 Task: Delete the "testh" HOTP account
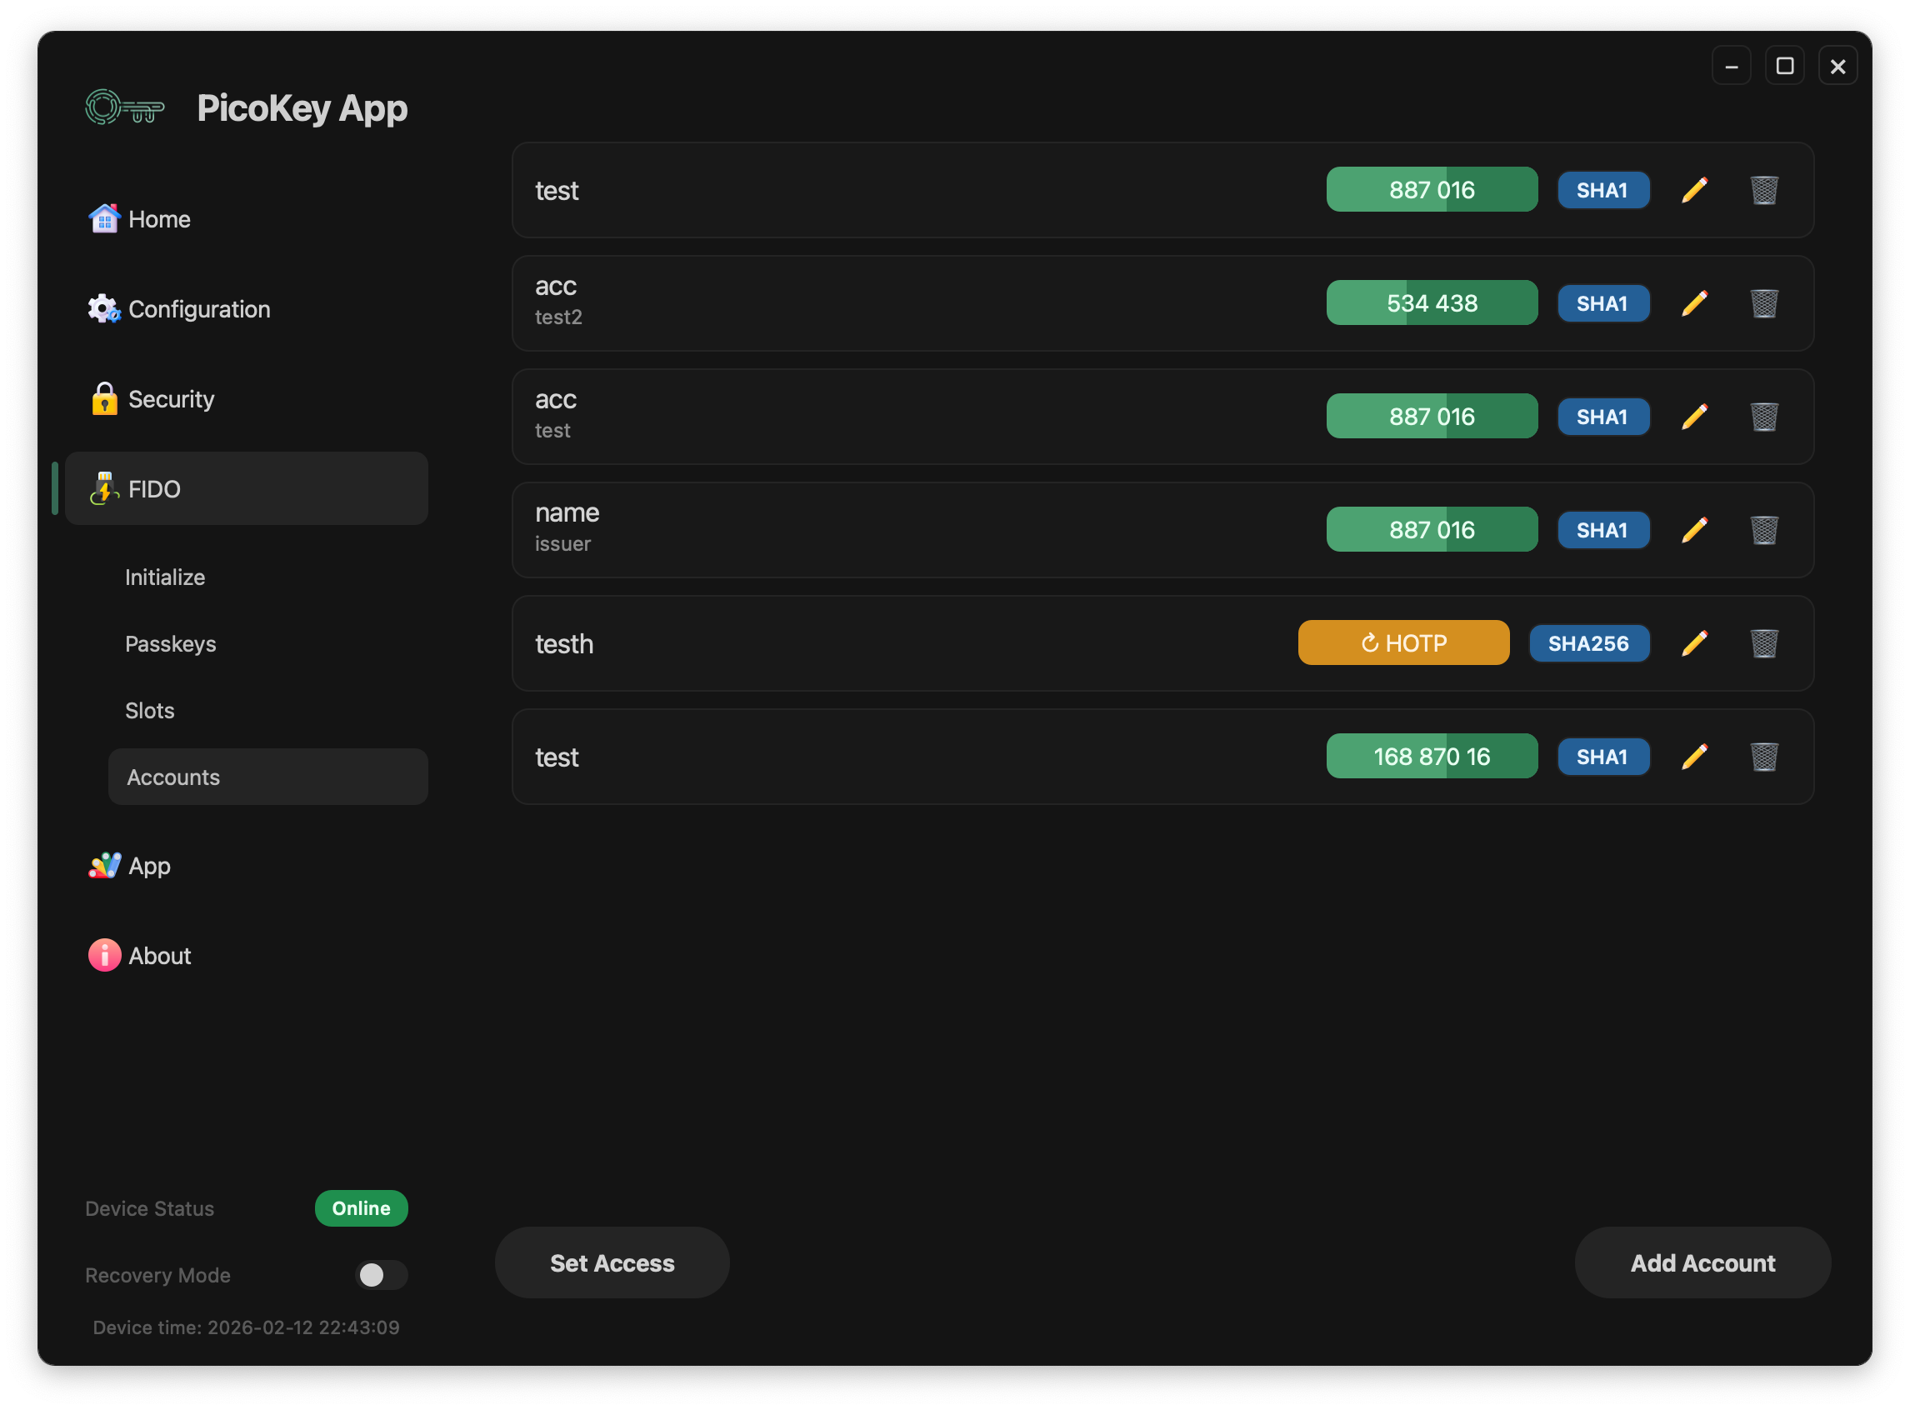tap(1765, 643)
